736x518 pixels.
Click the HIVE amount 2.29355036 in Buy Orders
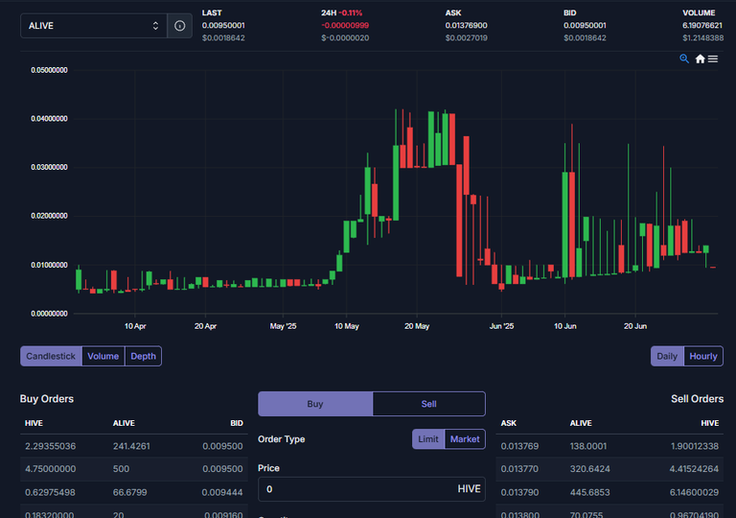pos(50,446)
